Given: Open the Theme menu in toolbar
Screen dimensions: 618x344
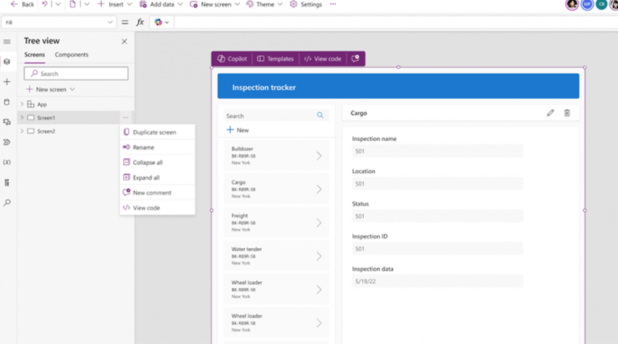Looking at the screenshot, I should 264,4.
